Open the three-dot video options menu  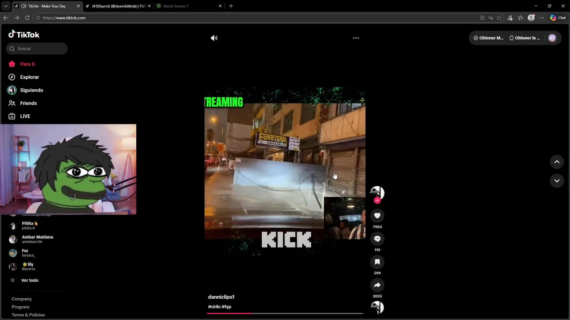click(x=356, y=38)
